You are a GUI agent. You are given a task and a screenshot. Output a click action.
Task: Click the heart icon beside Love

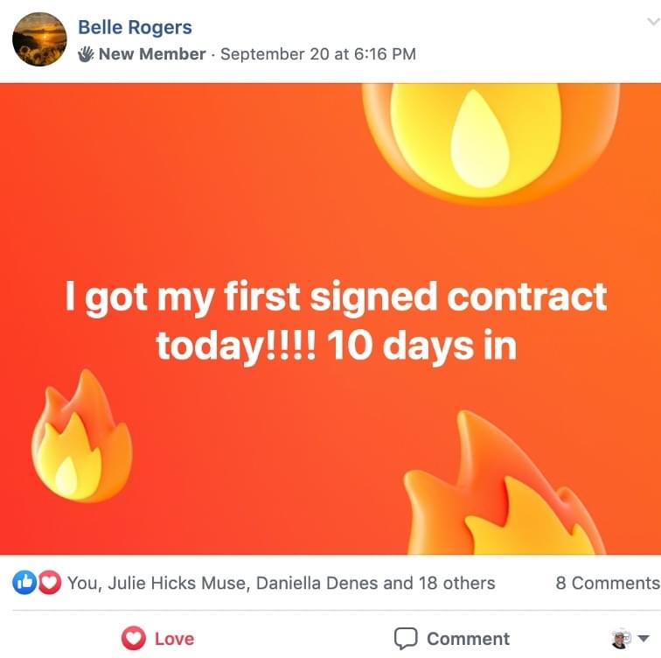coord(134,638)
